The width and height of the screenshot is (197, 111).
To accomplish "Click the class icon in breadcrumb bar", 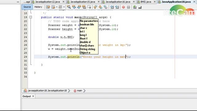I will [x=25, y=90].
